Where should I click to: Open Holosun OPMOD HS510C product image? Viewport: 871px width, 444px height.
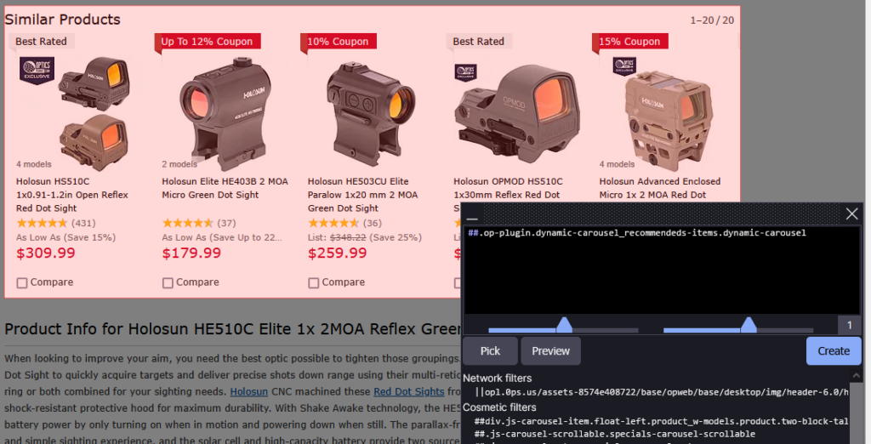[517, 113]
